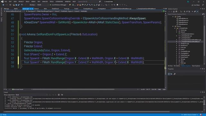Open the ANALYZE menu
The image size is (206, 116).
click(x=45, y=2)
